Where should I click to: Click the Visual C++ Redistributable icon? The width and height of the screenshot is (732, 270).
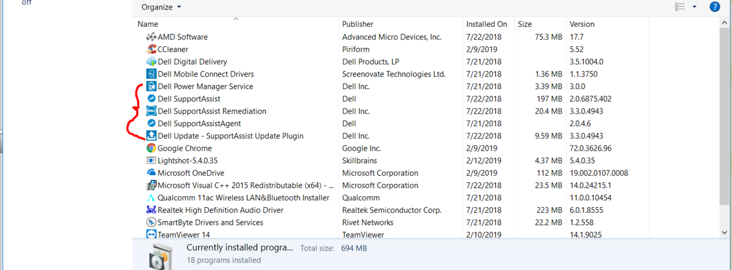[x=152, y=186]
